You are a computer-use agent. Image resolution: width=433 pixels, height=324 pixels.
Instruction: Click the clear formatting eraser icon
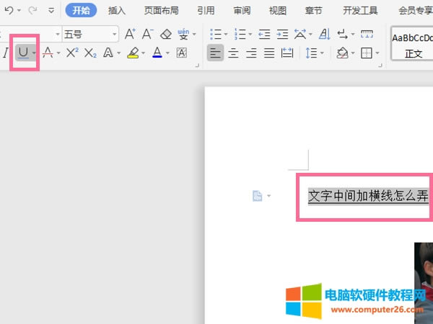[x=166, y=34]
